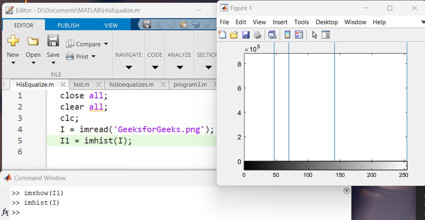
Task: Select the Edit Plot arrow tool
Action: (x=315, y=35)
